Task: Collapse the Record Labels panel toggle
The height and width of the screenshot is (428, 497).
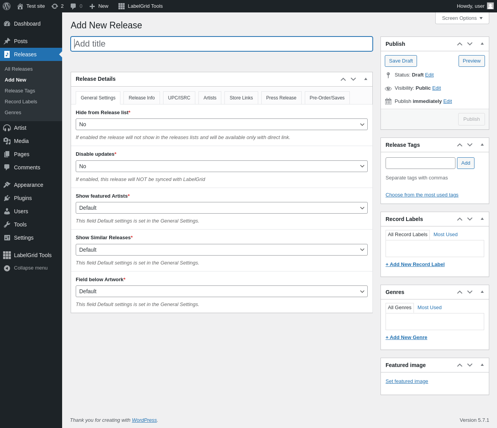Action: pyautogui.click(x=482, y=219)
